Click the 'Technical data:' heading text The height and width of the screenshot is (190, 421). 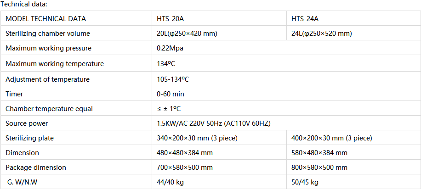click(24, 4)
